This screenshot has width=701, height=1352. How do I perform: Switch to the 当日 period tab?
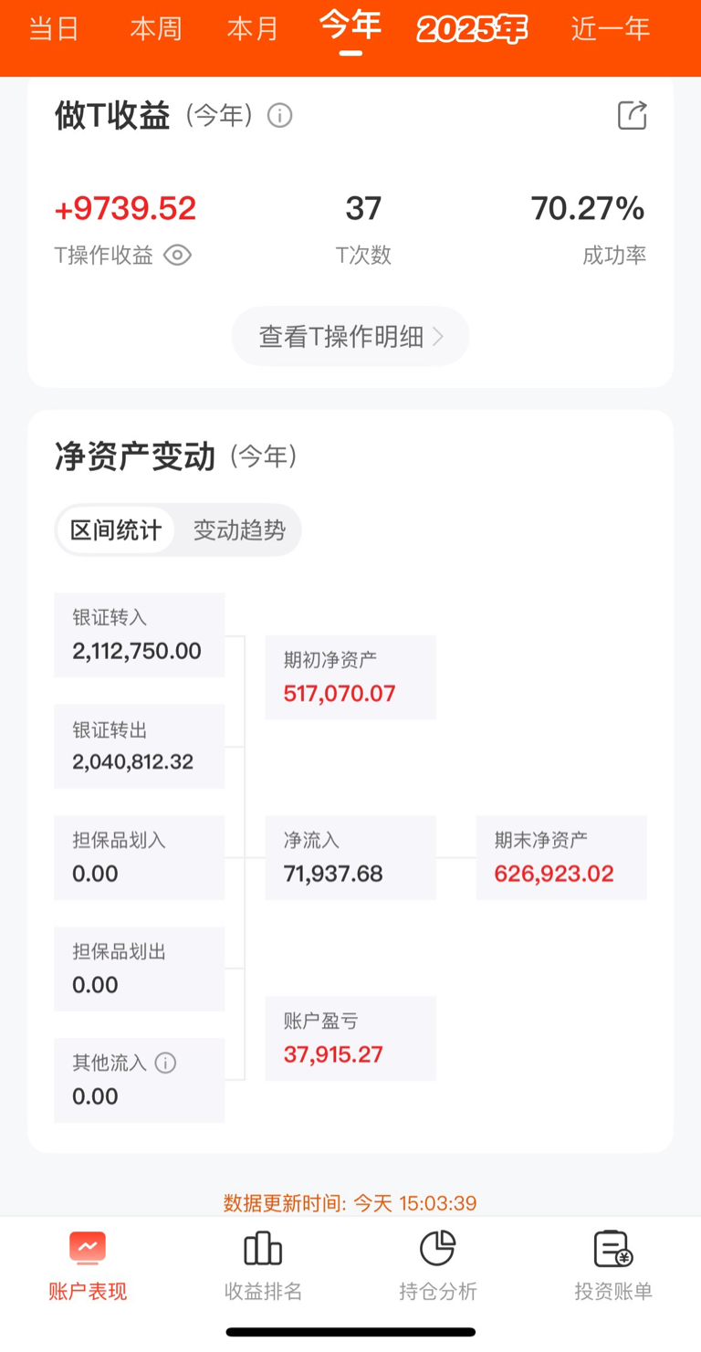pyautogui.click(x=54, y=28)
